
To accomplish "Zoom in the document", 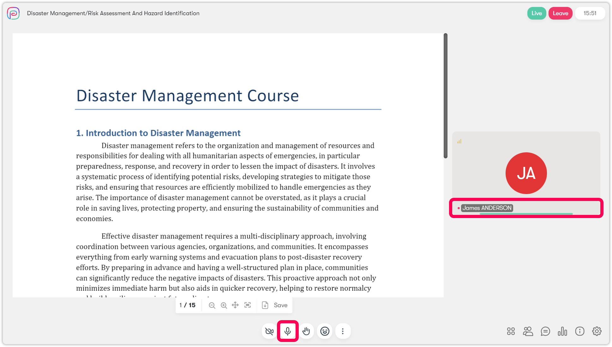I will coord(224,305).
